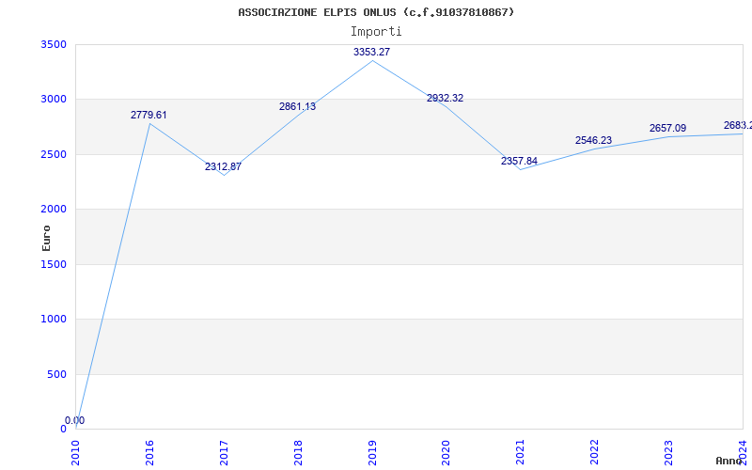Click the 3500 y-axis tick label
Viewport: 752px width, 470px height.
(54, 44)
